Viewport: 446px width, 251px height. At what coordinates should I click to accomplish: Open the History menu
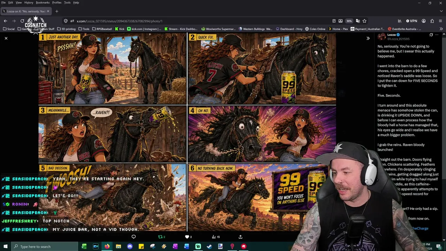click(x=29, y=2)
